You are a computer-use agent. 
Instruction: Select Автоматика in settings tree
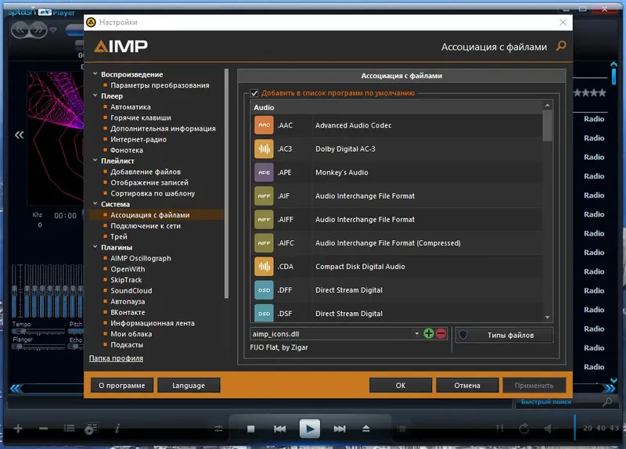(131, 107)
